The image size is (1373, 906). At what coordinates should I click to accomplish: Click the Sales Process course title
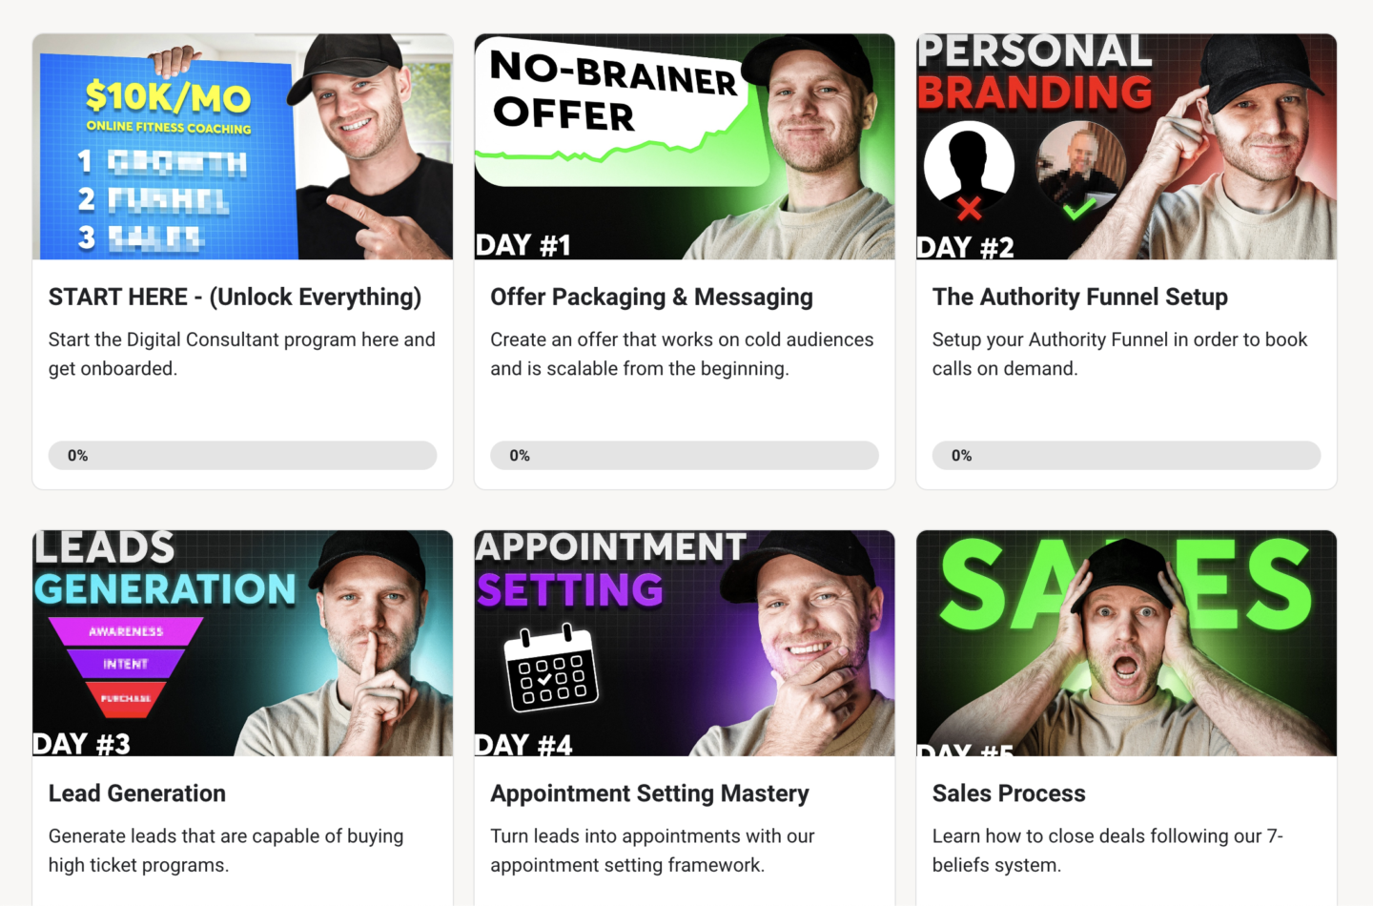coord(1009,793)
